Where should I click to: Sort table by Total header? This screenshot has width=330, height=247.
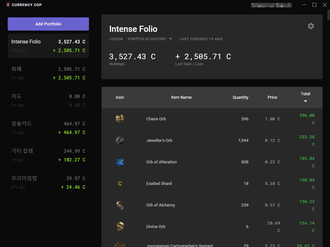click(x=306, y=94)
